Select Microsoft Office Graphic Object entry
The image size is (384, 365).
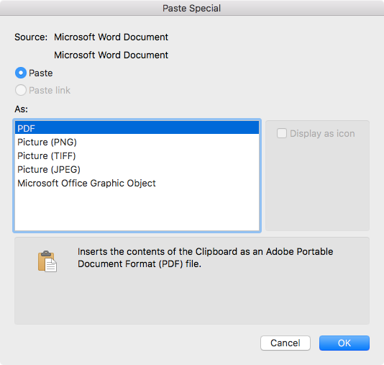137,184
